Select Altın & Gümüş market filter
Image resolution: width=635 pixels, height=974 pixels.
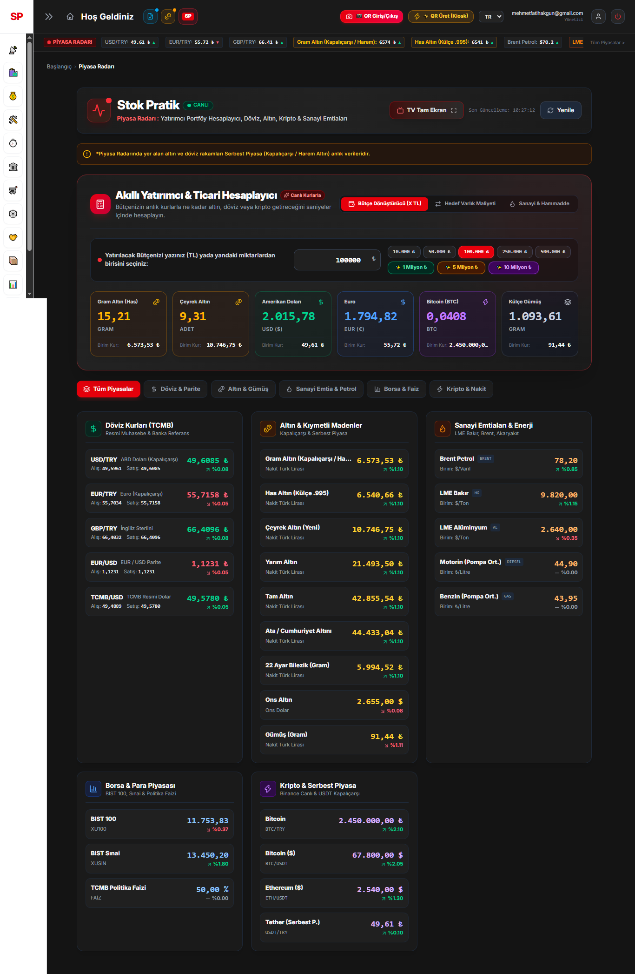click(x=243, y=389)
